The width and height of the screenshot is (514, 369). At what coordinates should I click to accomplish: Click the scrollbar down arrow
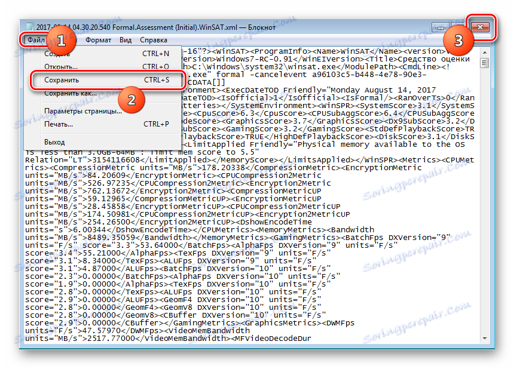(x=485, y=338)
